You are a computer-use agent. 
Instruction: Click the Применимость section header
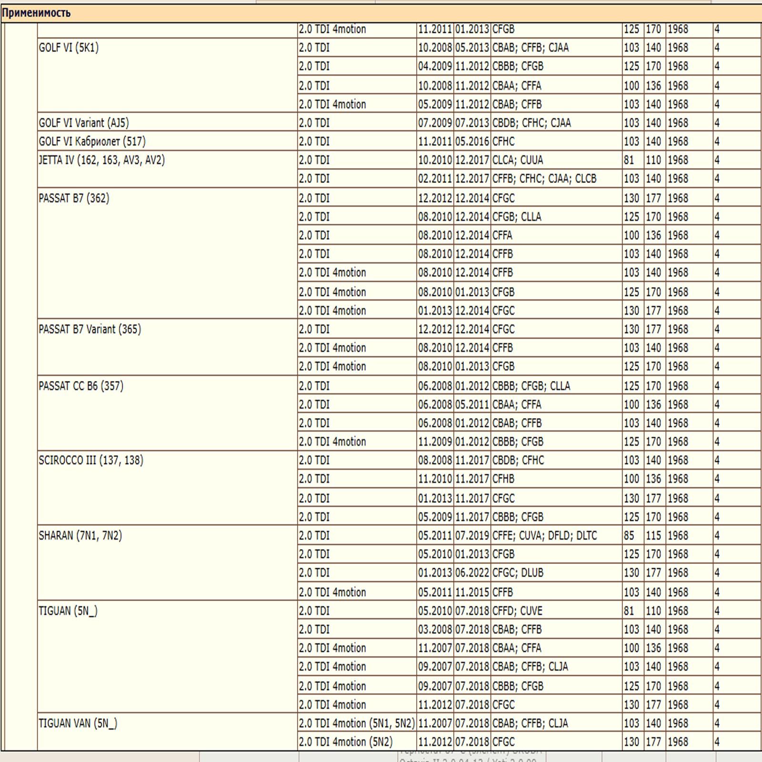[36, 13]
